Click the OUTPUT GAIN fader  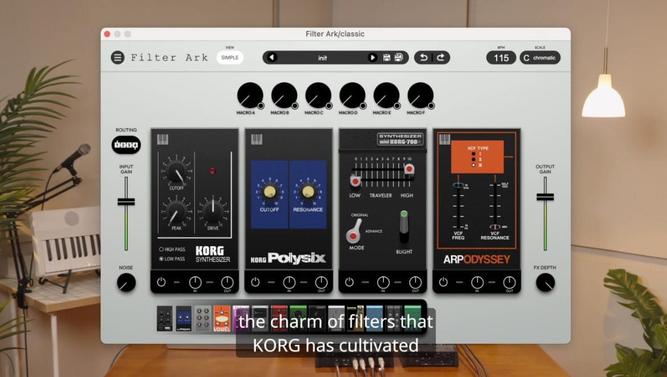(545, 197)
